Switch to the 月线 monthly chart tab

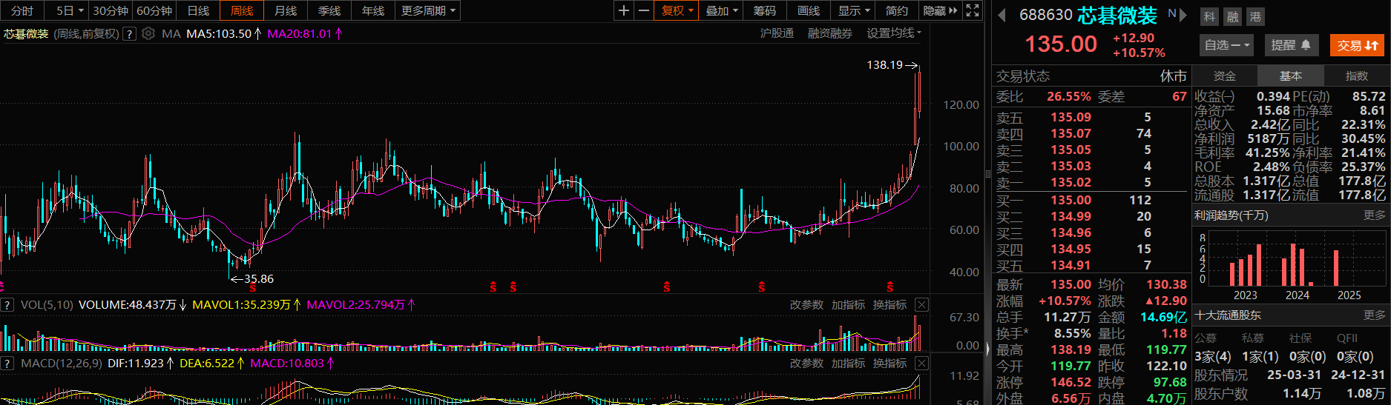click(286, 10)
